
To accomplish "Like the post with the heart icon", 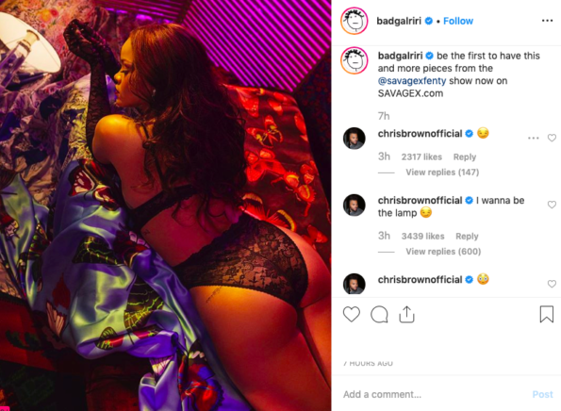I will point(352,315).
